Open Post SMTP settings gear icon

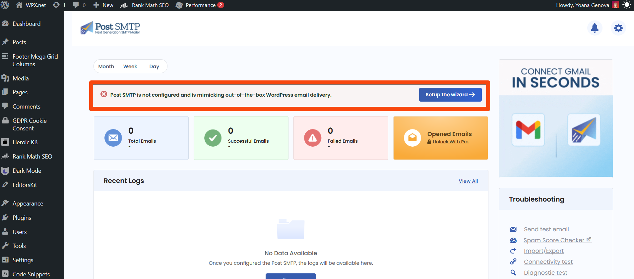618,28
